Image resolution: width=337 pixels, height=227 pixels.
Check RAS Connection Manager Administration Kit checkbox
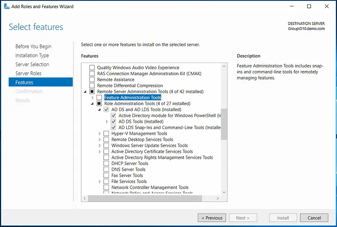[92, 74]
